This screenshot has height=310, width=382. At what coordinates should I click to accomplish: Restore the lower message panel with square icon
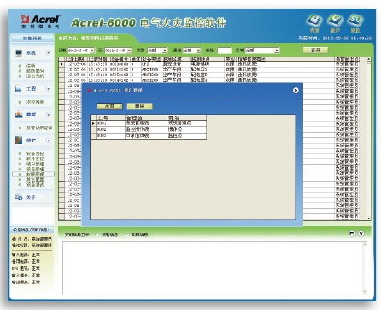coord(352,234)
